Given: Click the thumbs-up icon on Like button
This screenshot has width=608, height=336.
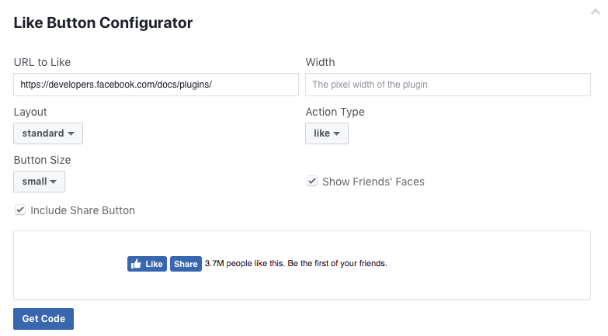Looking at the screenshot, I should (136, 264).
